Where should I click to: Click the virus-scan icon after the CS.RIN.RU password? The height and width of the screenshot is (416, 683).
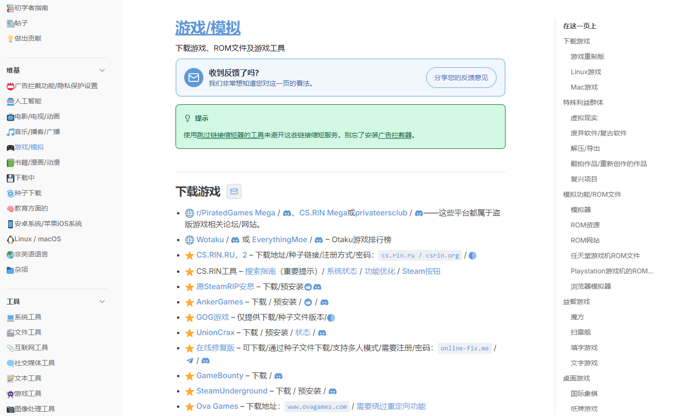pyautogui.click(x=472, y=255)
